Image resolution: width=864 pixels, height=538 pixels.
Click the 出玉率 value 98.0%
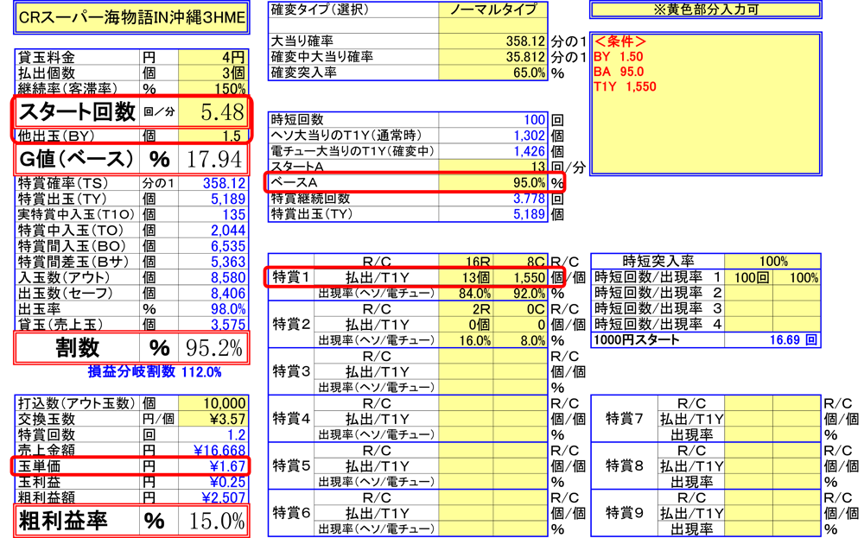[x=213, y=309]
